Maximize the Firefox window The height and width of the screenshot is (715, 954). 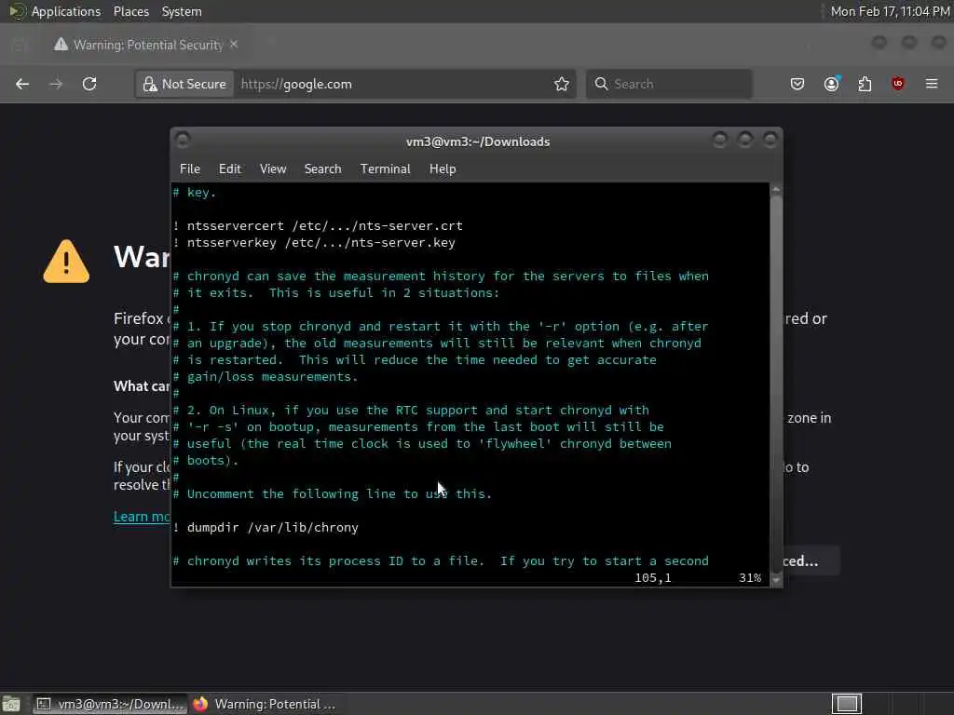click(x=909, y=43)
